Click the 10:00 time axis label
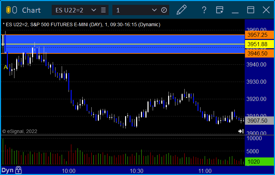This screenshot has width=275, height=175. tap(69, 171)
